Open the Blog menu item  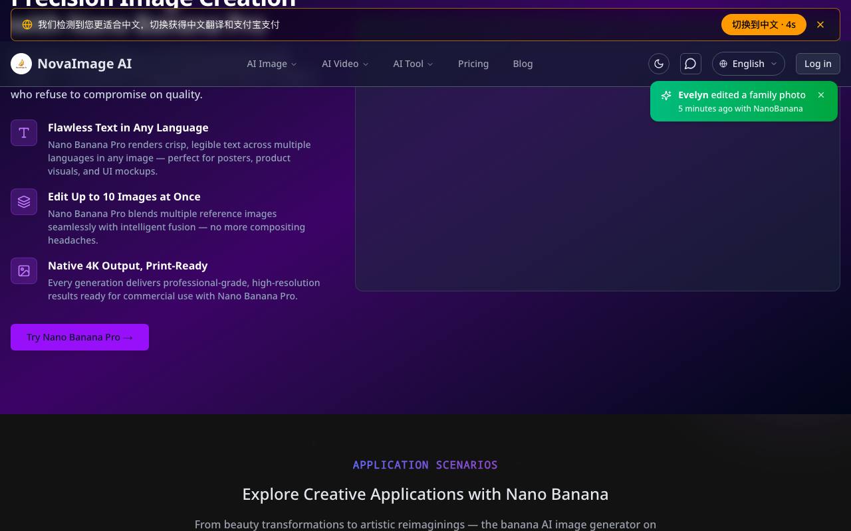[x=523, y=64]
